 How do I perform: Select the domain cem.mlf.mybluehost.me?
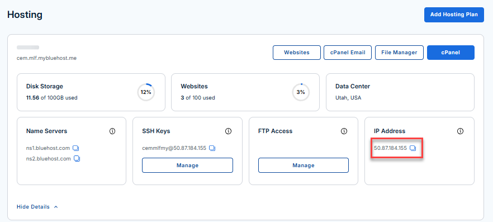46,58
